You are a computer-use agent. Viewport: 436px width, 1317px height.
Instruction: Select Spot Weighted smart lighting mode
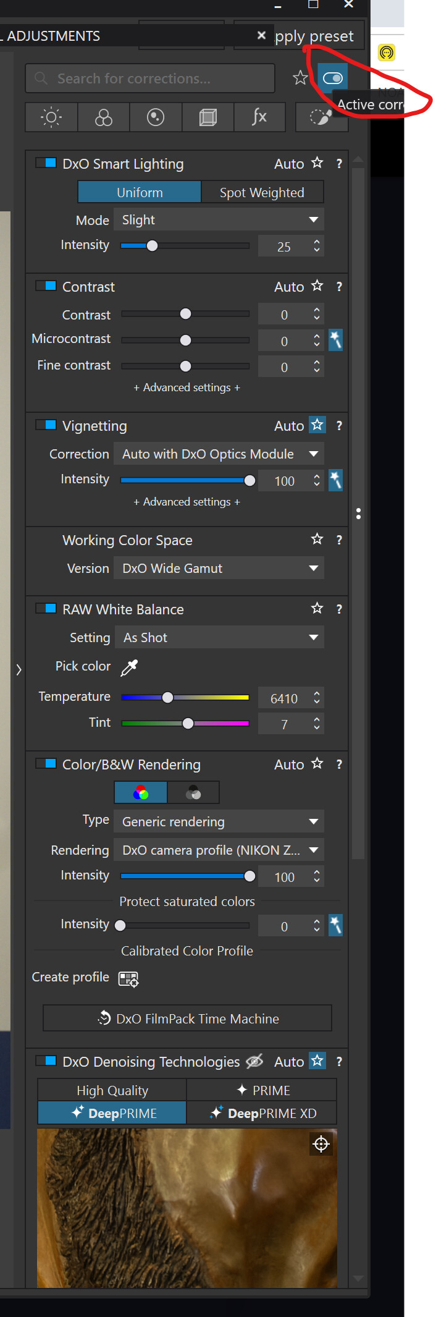tap(262, 192)
